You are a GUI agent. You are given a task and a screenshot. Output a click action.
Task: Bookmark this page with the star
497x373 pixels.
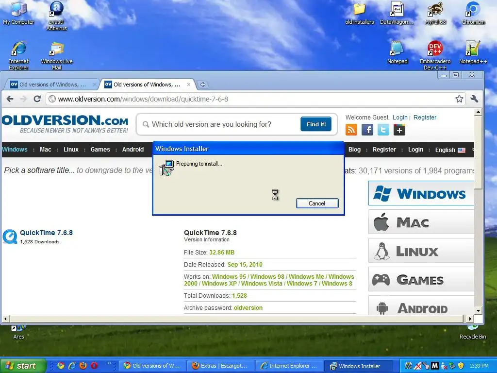459,99
